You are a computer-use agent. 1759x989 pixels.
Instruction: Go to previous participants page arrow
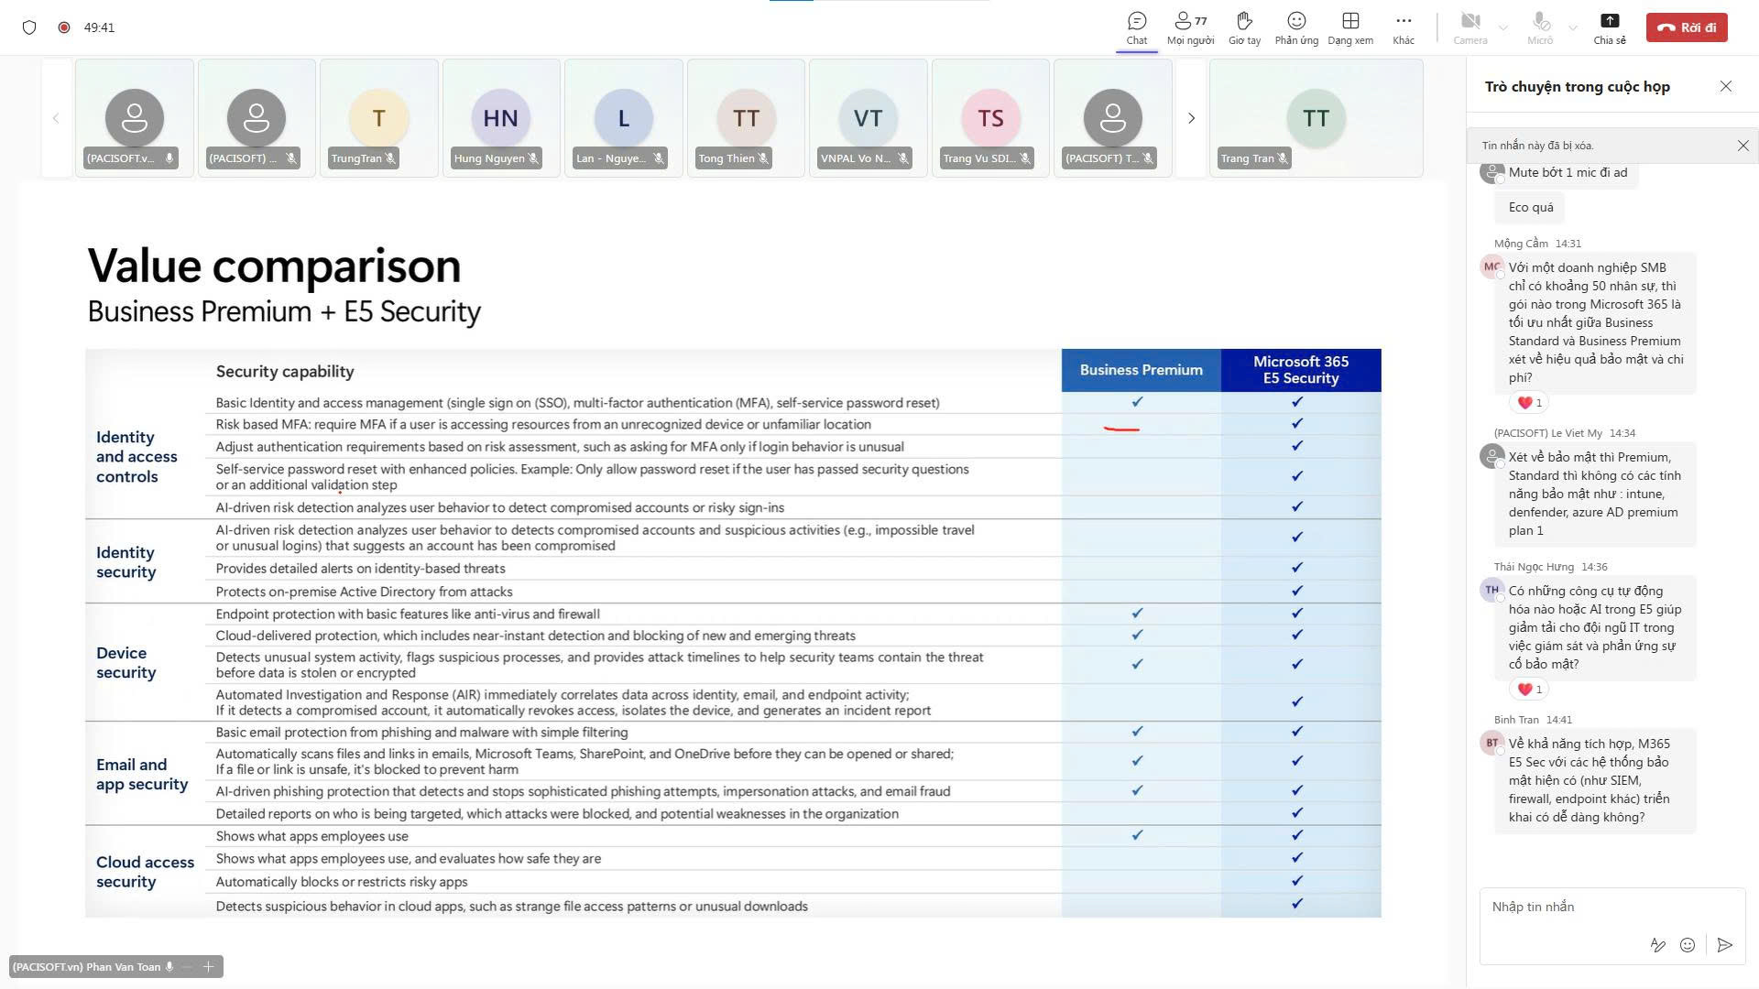pyautogui.click(x=56, y=118)
